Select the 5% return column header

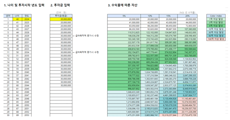pyautogui.click(x=124, y=16)
